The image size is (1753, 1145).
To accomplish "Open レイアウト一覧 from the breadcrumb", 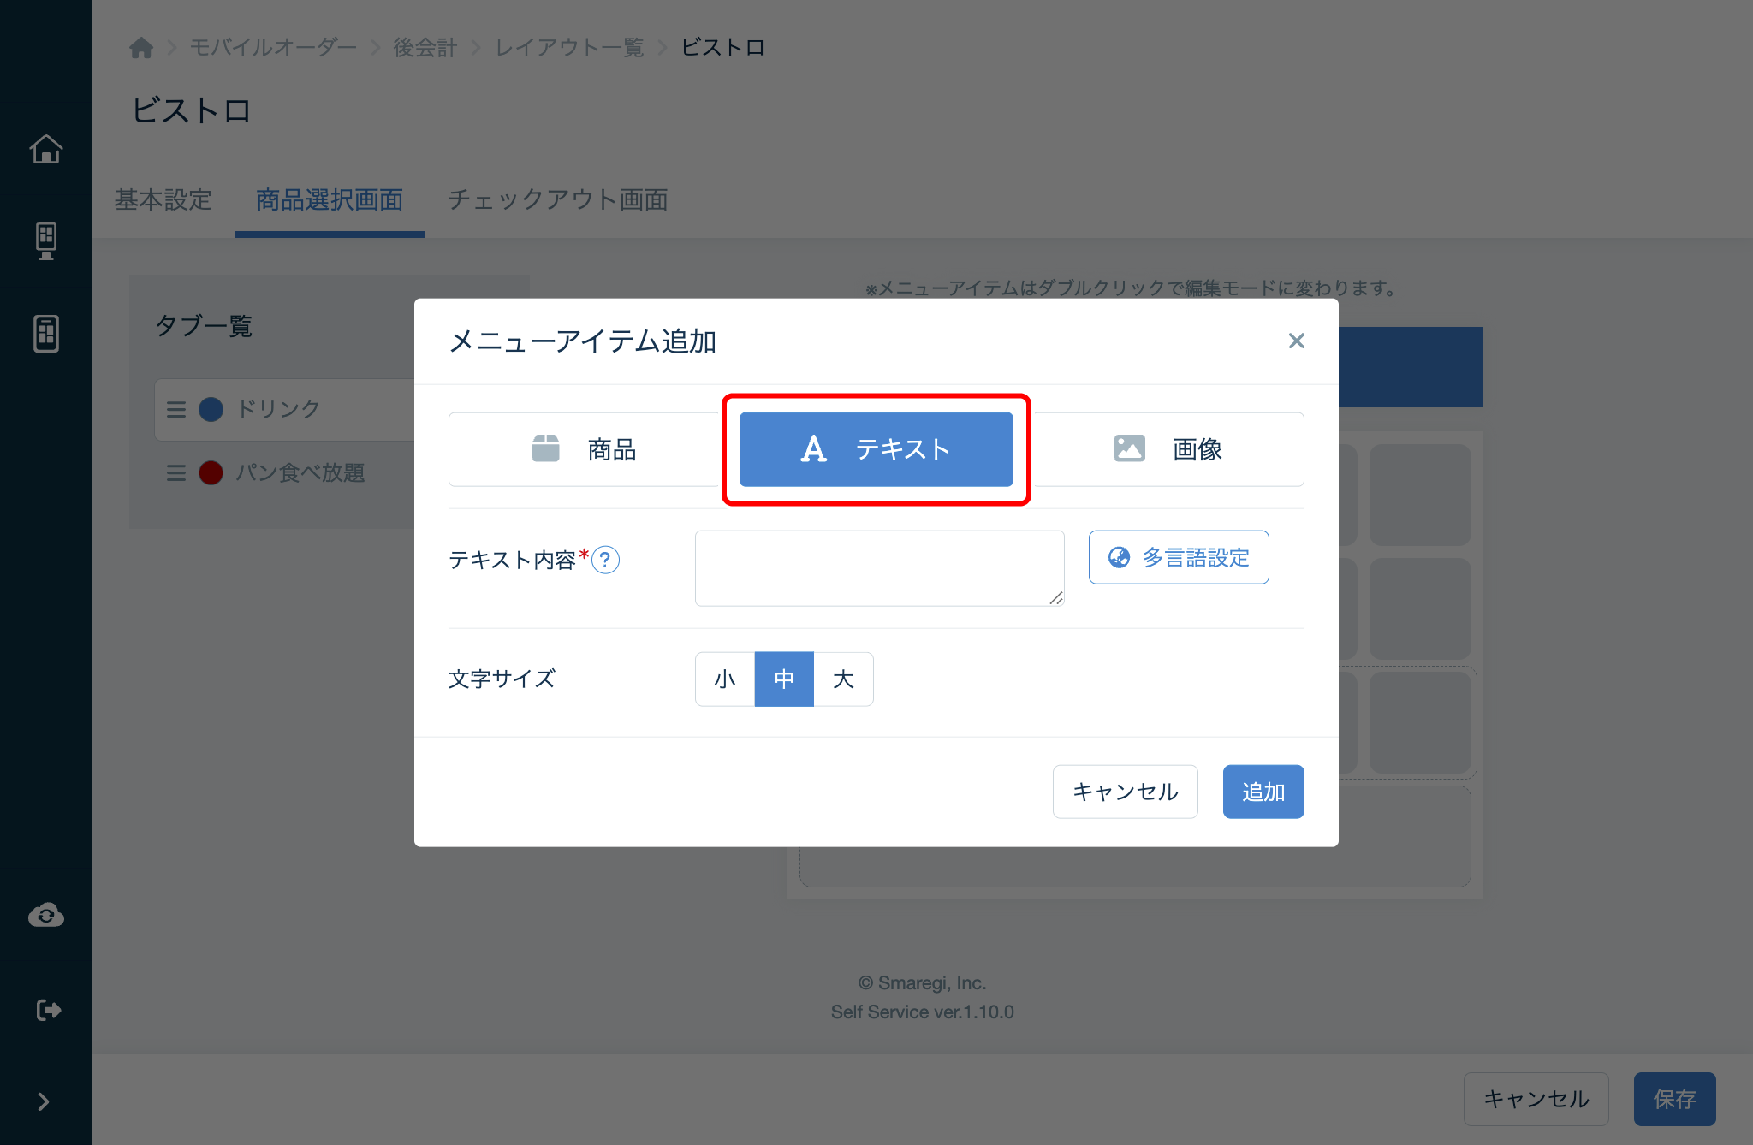I will point(568,47).
